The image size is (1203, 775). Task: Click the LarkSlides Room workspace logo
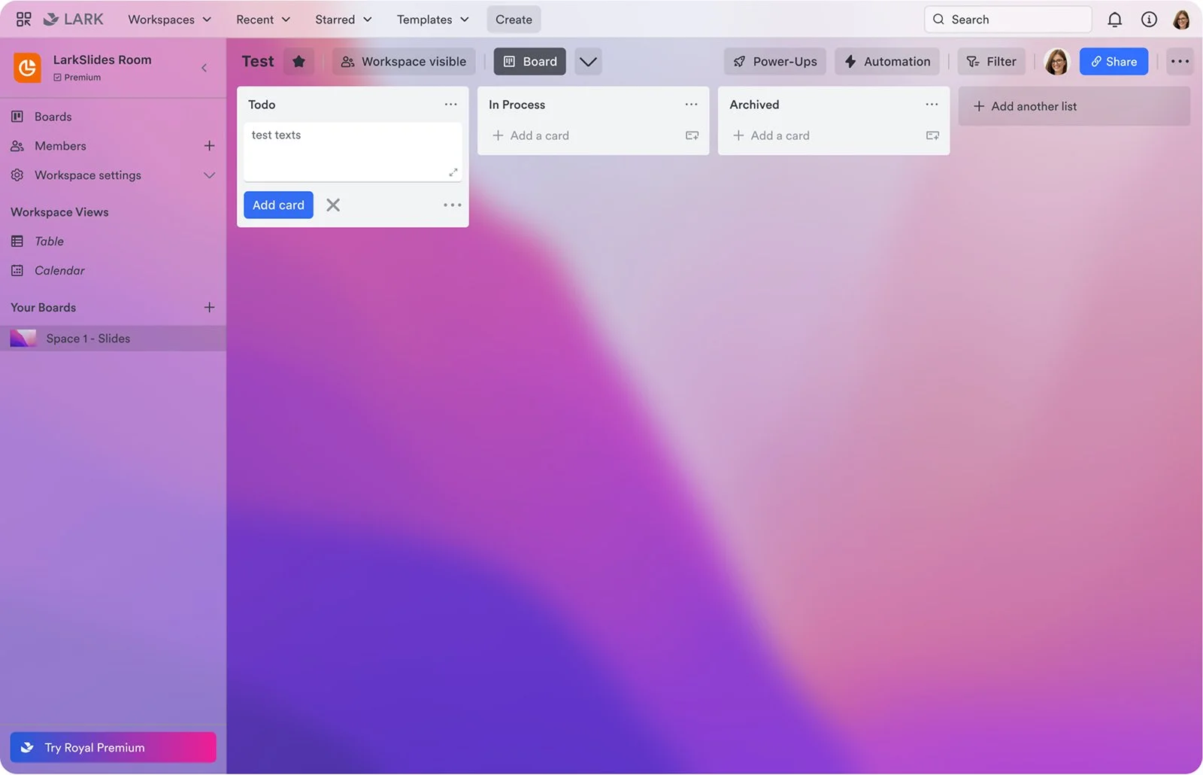(x=27, y=68)
